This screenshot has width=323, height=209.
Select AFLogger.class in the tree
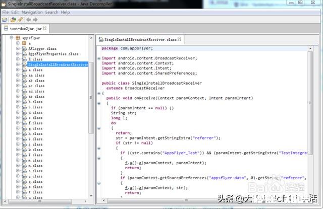(42, 48)
